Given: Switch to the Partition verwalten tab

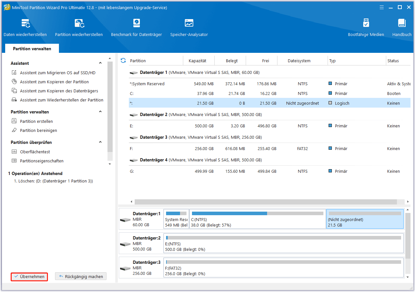Looking at the screenshot, I should click(x=32, y=49).
